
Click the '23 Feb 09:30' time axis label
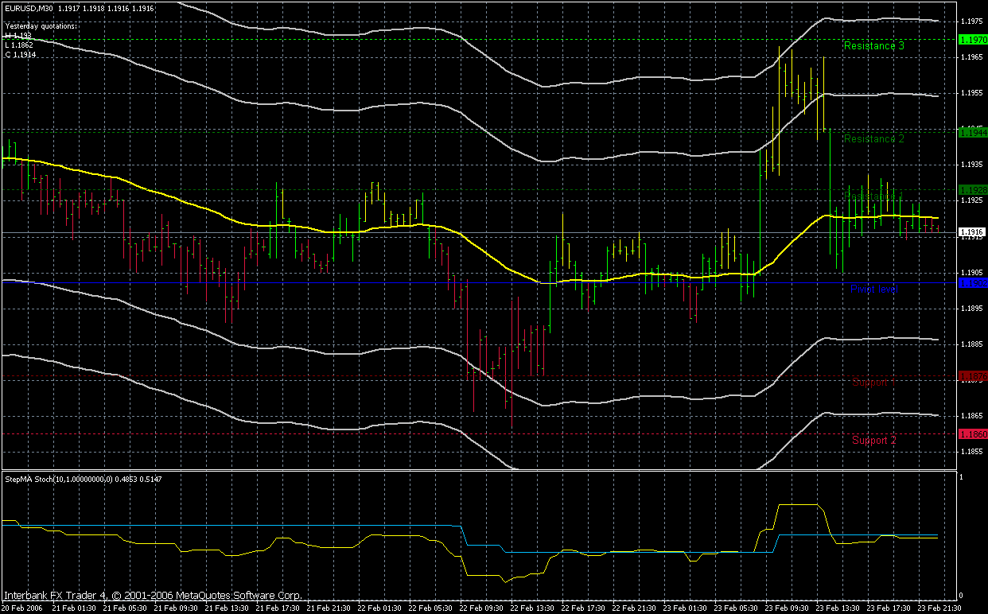[x=788, y=608]
